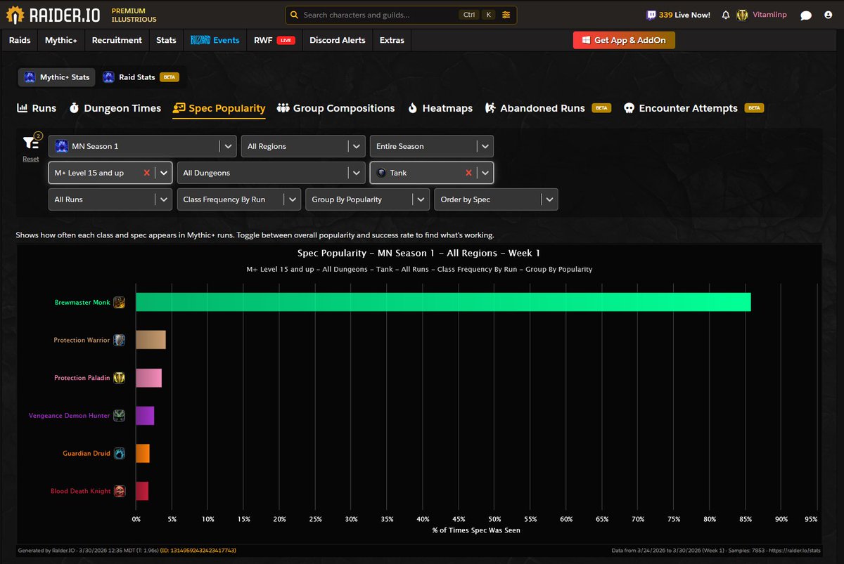Focus the search characters and guilds field
Viewport: 844px width, 564px height.
[x=401, y=15]
